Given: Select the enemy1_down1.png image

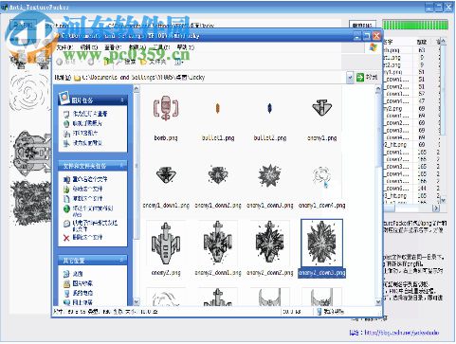Looking at the screenshot, I should [x=166, y=175].
